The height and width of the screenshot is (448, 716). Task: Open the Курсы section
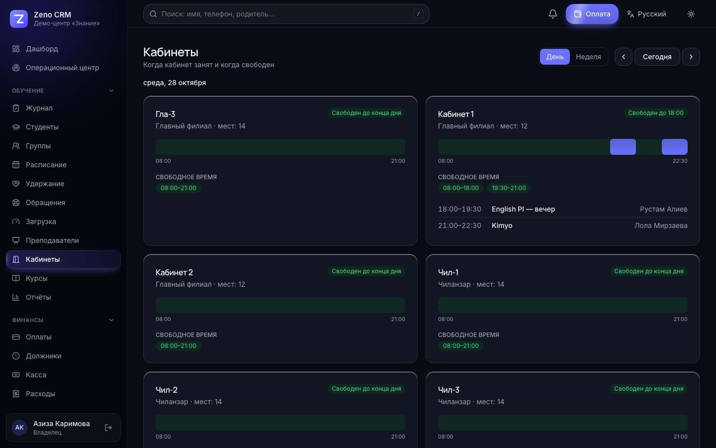click(x=63, y=278)
